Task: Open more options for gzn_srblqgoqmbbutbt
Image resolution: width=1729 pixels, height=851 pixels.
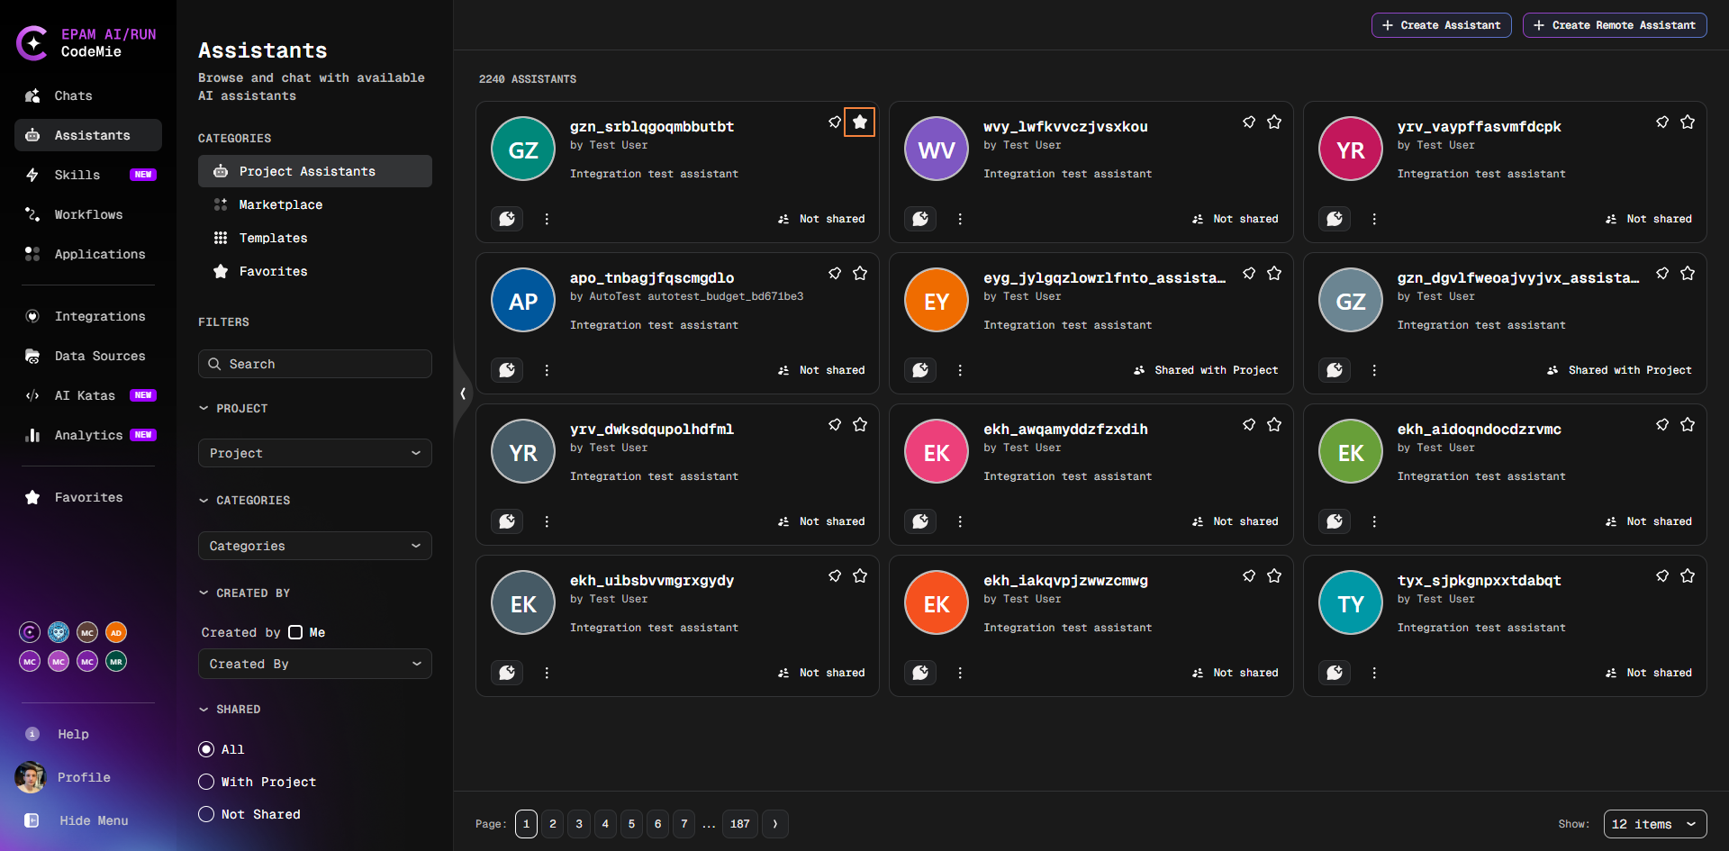Action: coord(547,219)
